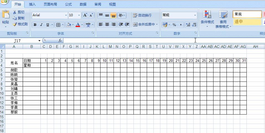Apply 适中 cell style
This screenshot has width=265, height=133.
click(x=247, y=22)
